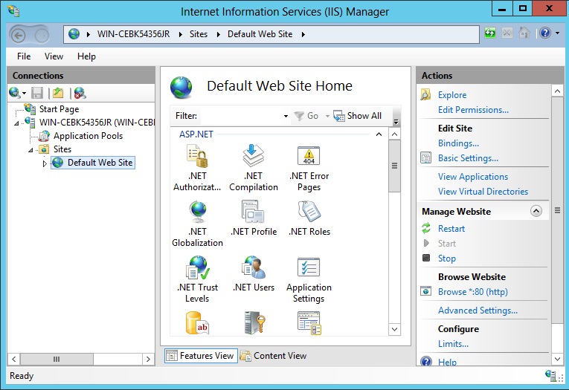569x390 pixels.
Task: Open the .NET Compilation feature icon
Action: [x=254, y=156]
